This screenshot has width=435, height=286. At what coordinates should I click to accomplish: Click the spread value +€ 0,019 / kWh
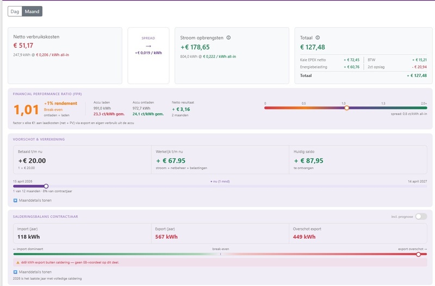tap(148, 53)
